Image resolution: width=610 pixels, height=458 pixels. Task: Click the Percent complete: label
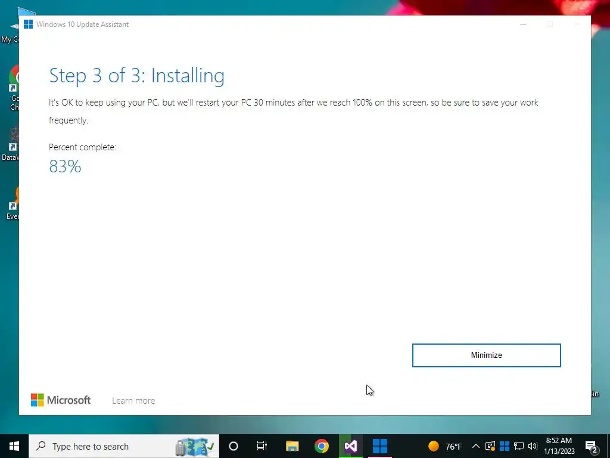[82, 147]
